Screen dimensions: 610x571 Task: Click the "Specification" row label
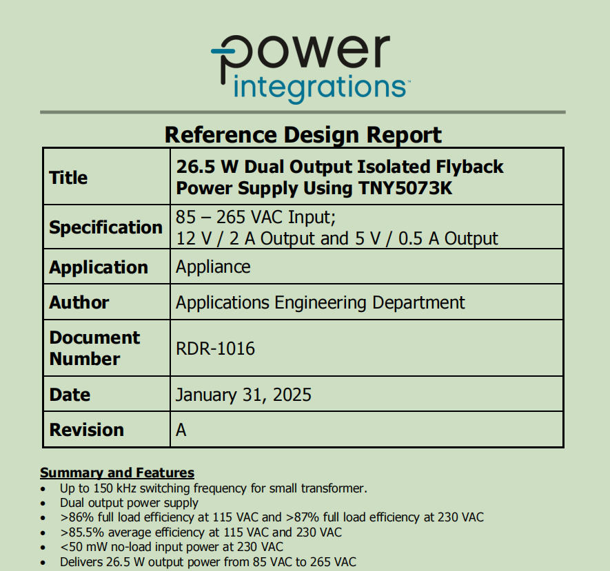pyautogui.click(x=106, y=227)
